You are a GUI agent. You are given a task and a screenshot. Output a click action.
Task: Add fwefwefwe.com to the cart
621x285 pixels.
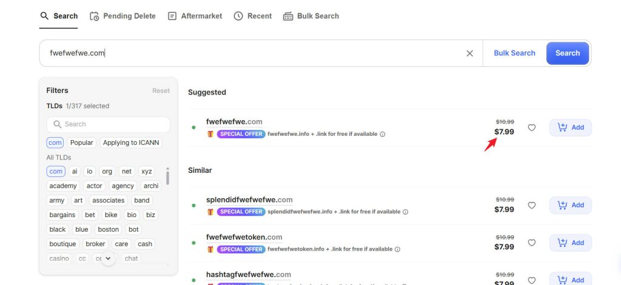(570, 127)
